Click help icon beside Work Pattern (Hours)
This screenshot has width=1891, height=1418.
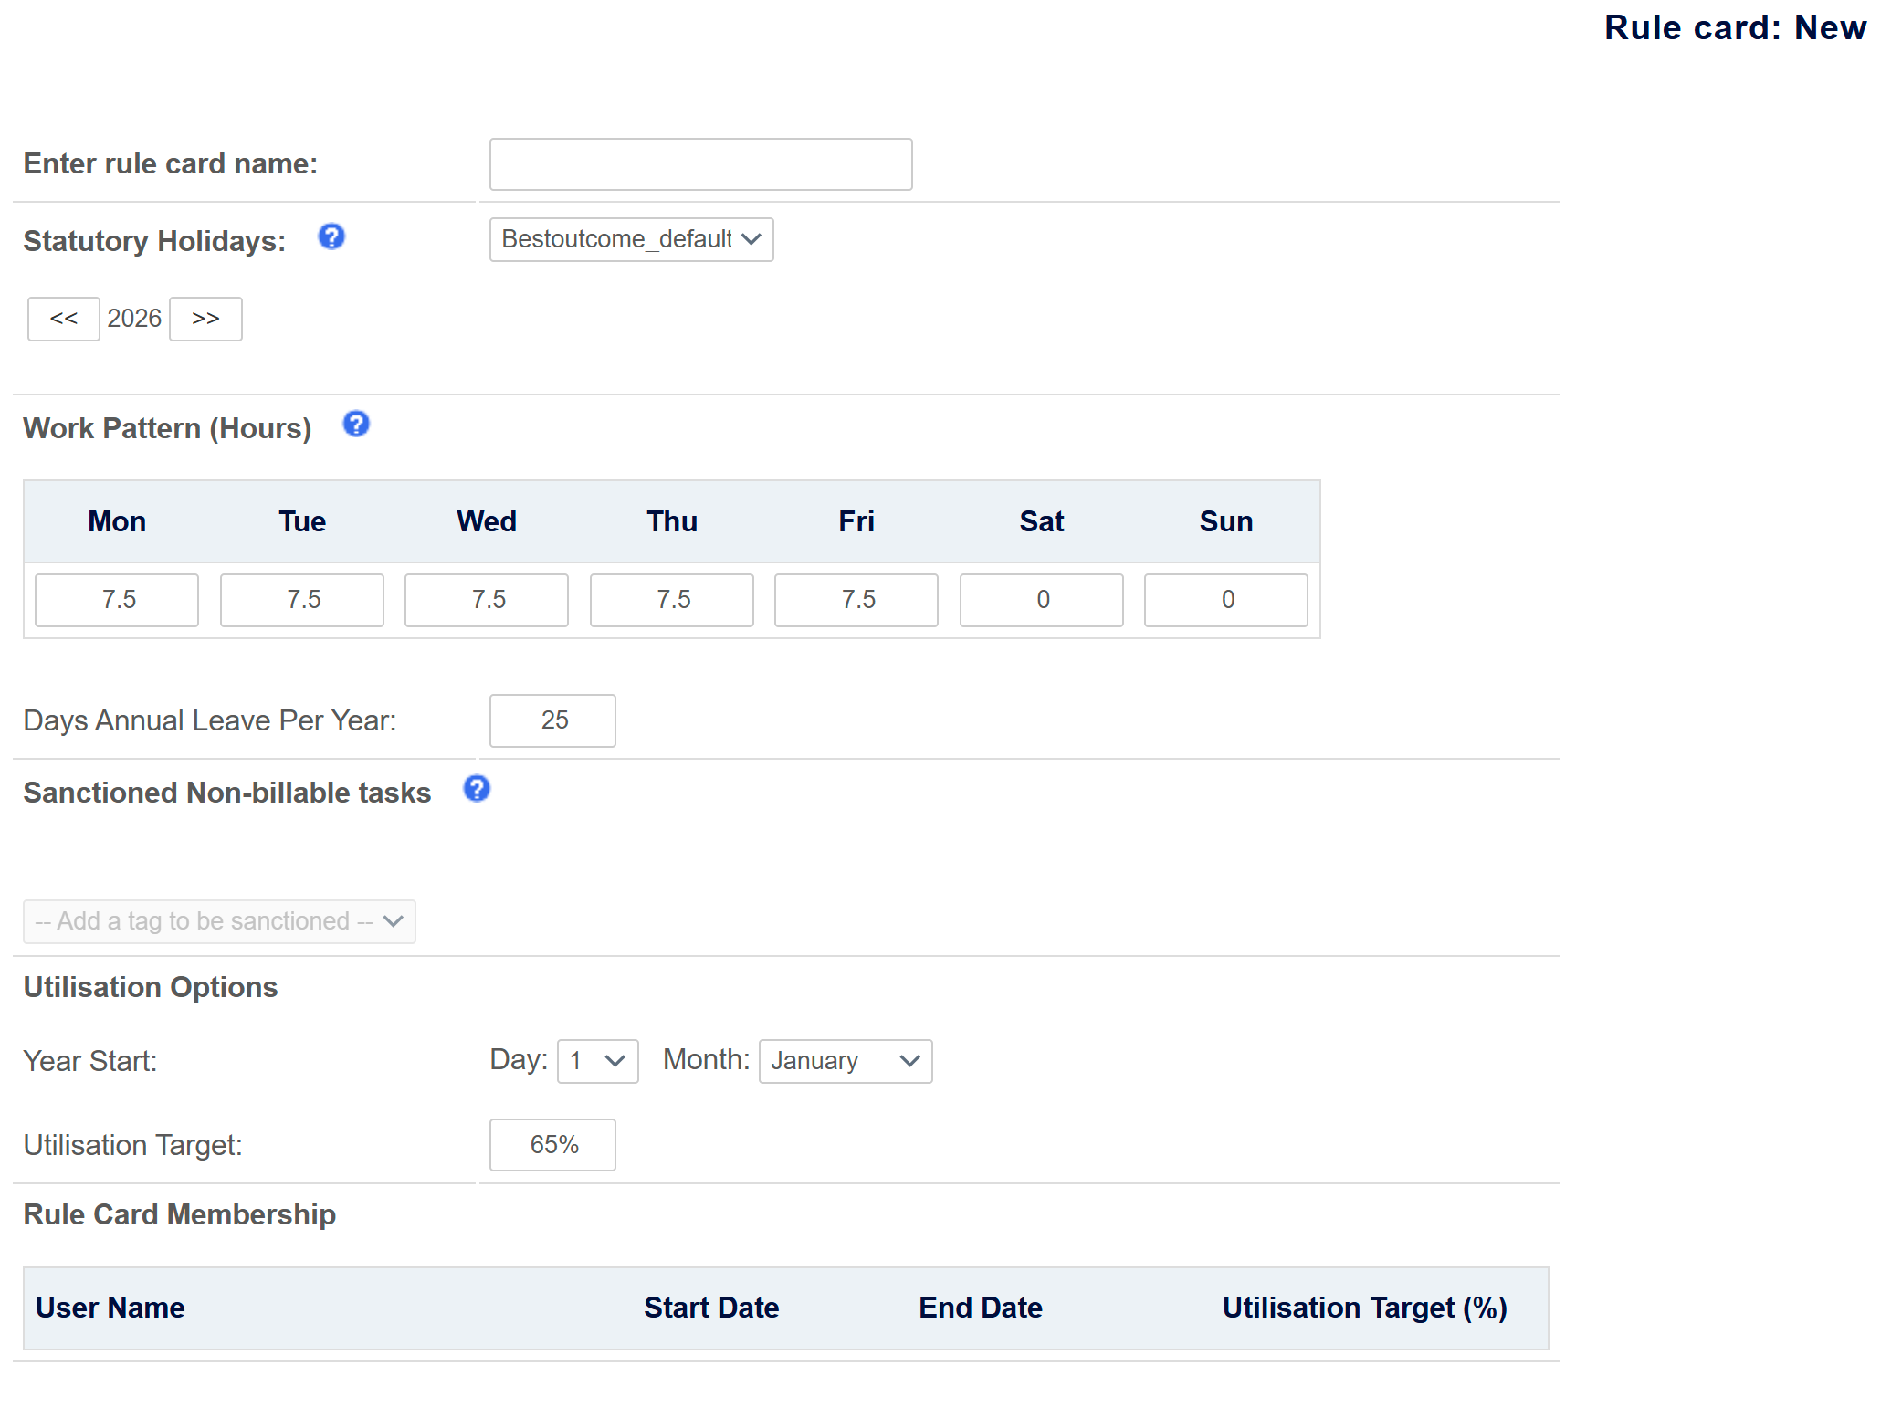(355, 424)
